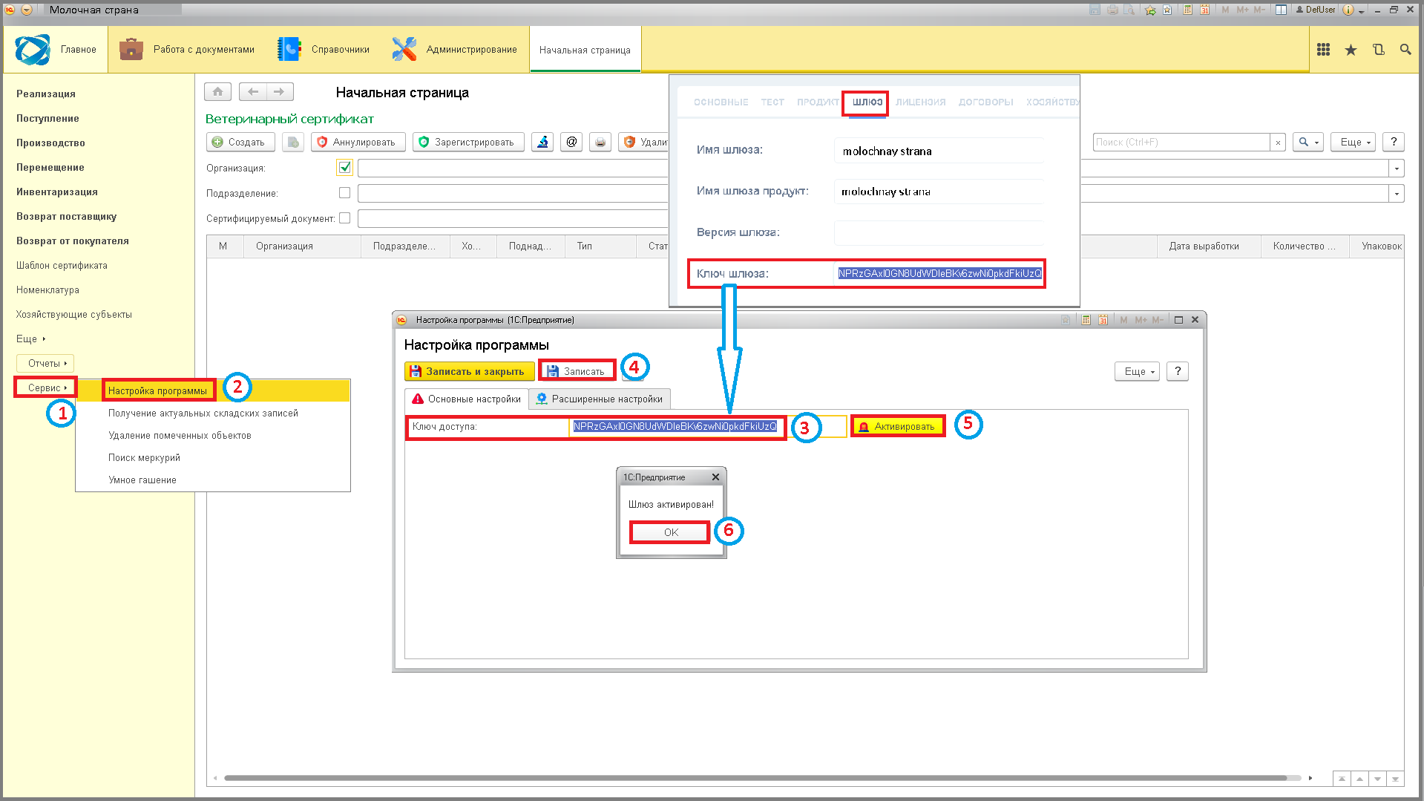Open help question mark in settings dialog

point(1178,371)
